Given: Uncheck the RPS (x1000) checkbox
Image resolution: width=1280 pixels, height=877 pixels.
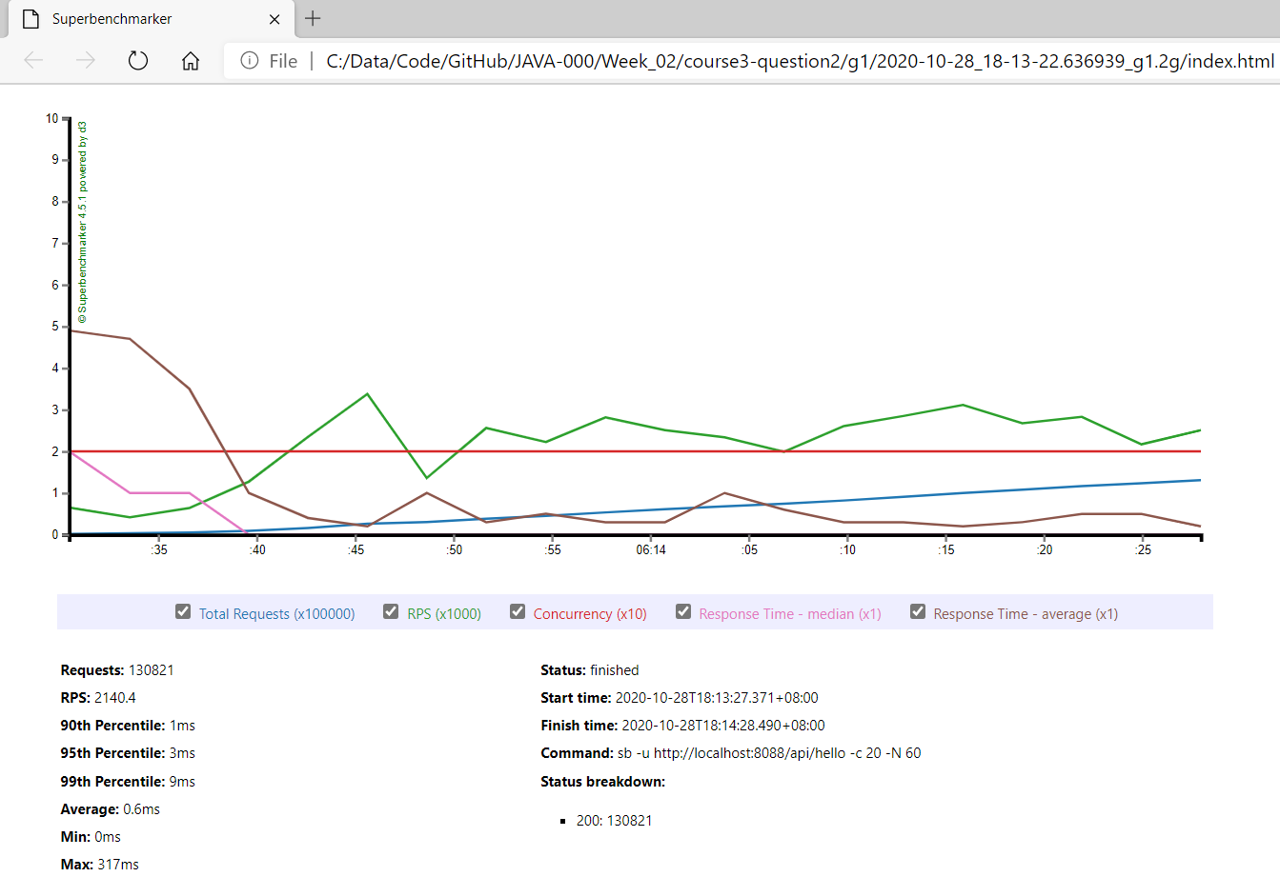Looking at the screenshot, I should (391, 611).
